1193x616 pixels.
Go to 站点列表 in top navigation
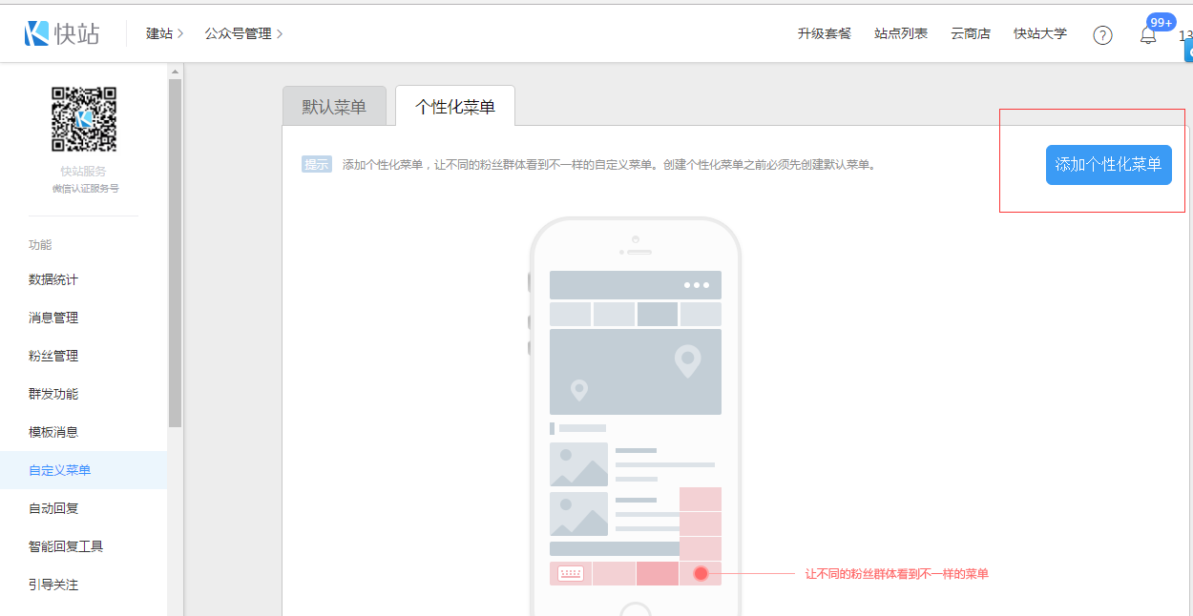point(900,33)
